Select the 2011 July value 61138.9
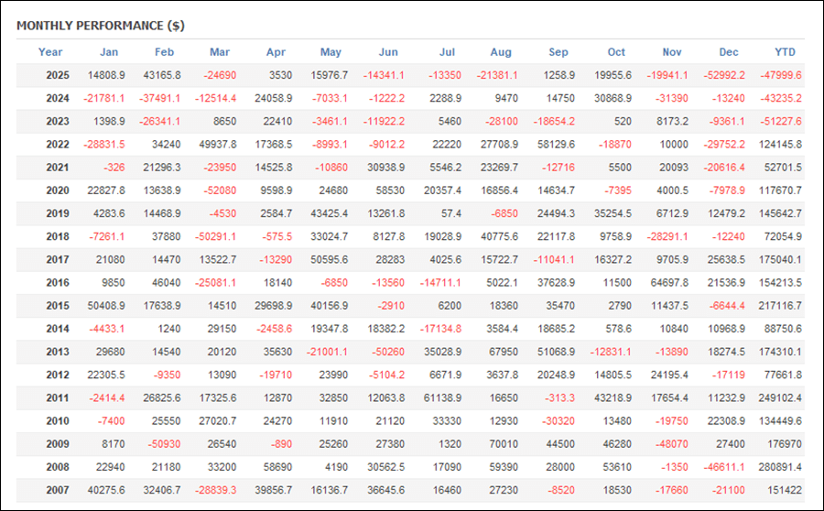The width and height of the screenshot is (824, 511). tap(444, 398)
